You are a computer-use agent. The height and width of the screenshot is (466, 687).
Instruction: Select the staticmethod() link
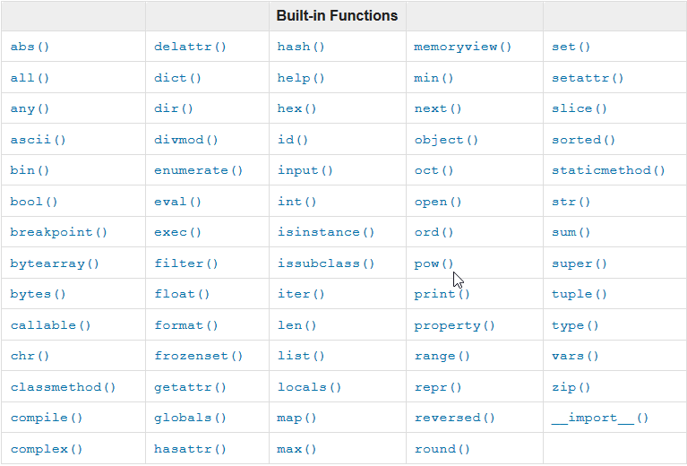coord(608,170)
